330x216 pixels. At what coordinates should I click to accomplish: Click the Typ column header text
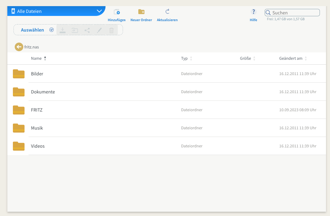184,59
